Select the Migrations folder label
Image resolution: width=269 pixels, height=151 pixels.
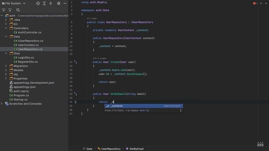(x=21, y=66)
